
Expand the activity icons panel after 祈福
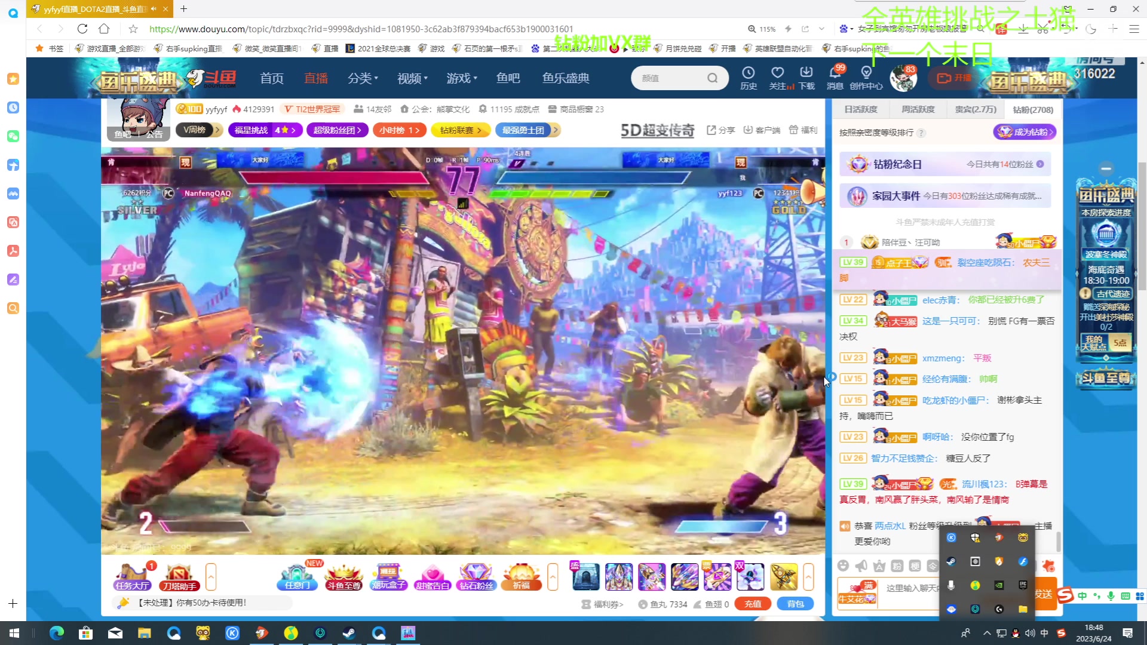(x=553, y=577)
